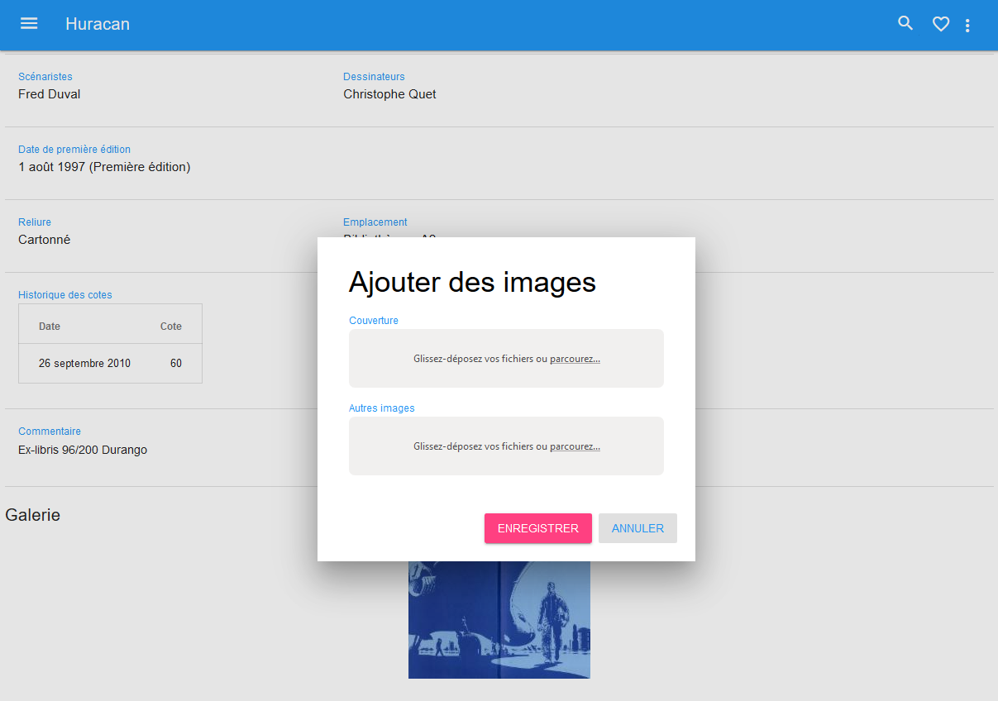Click the gallery cover thumbnail

coord(499,620)
